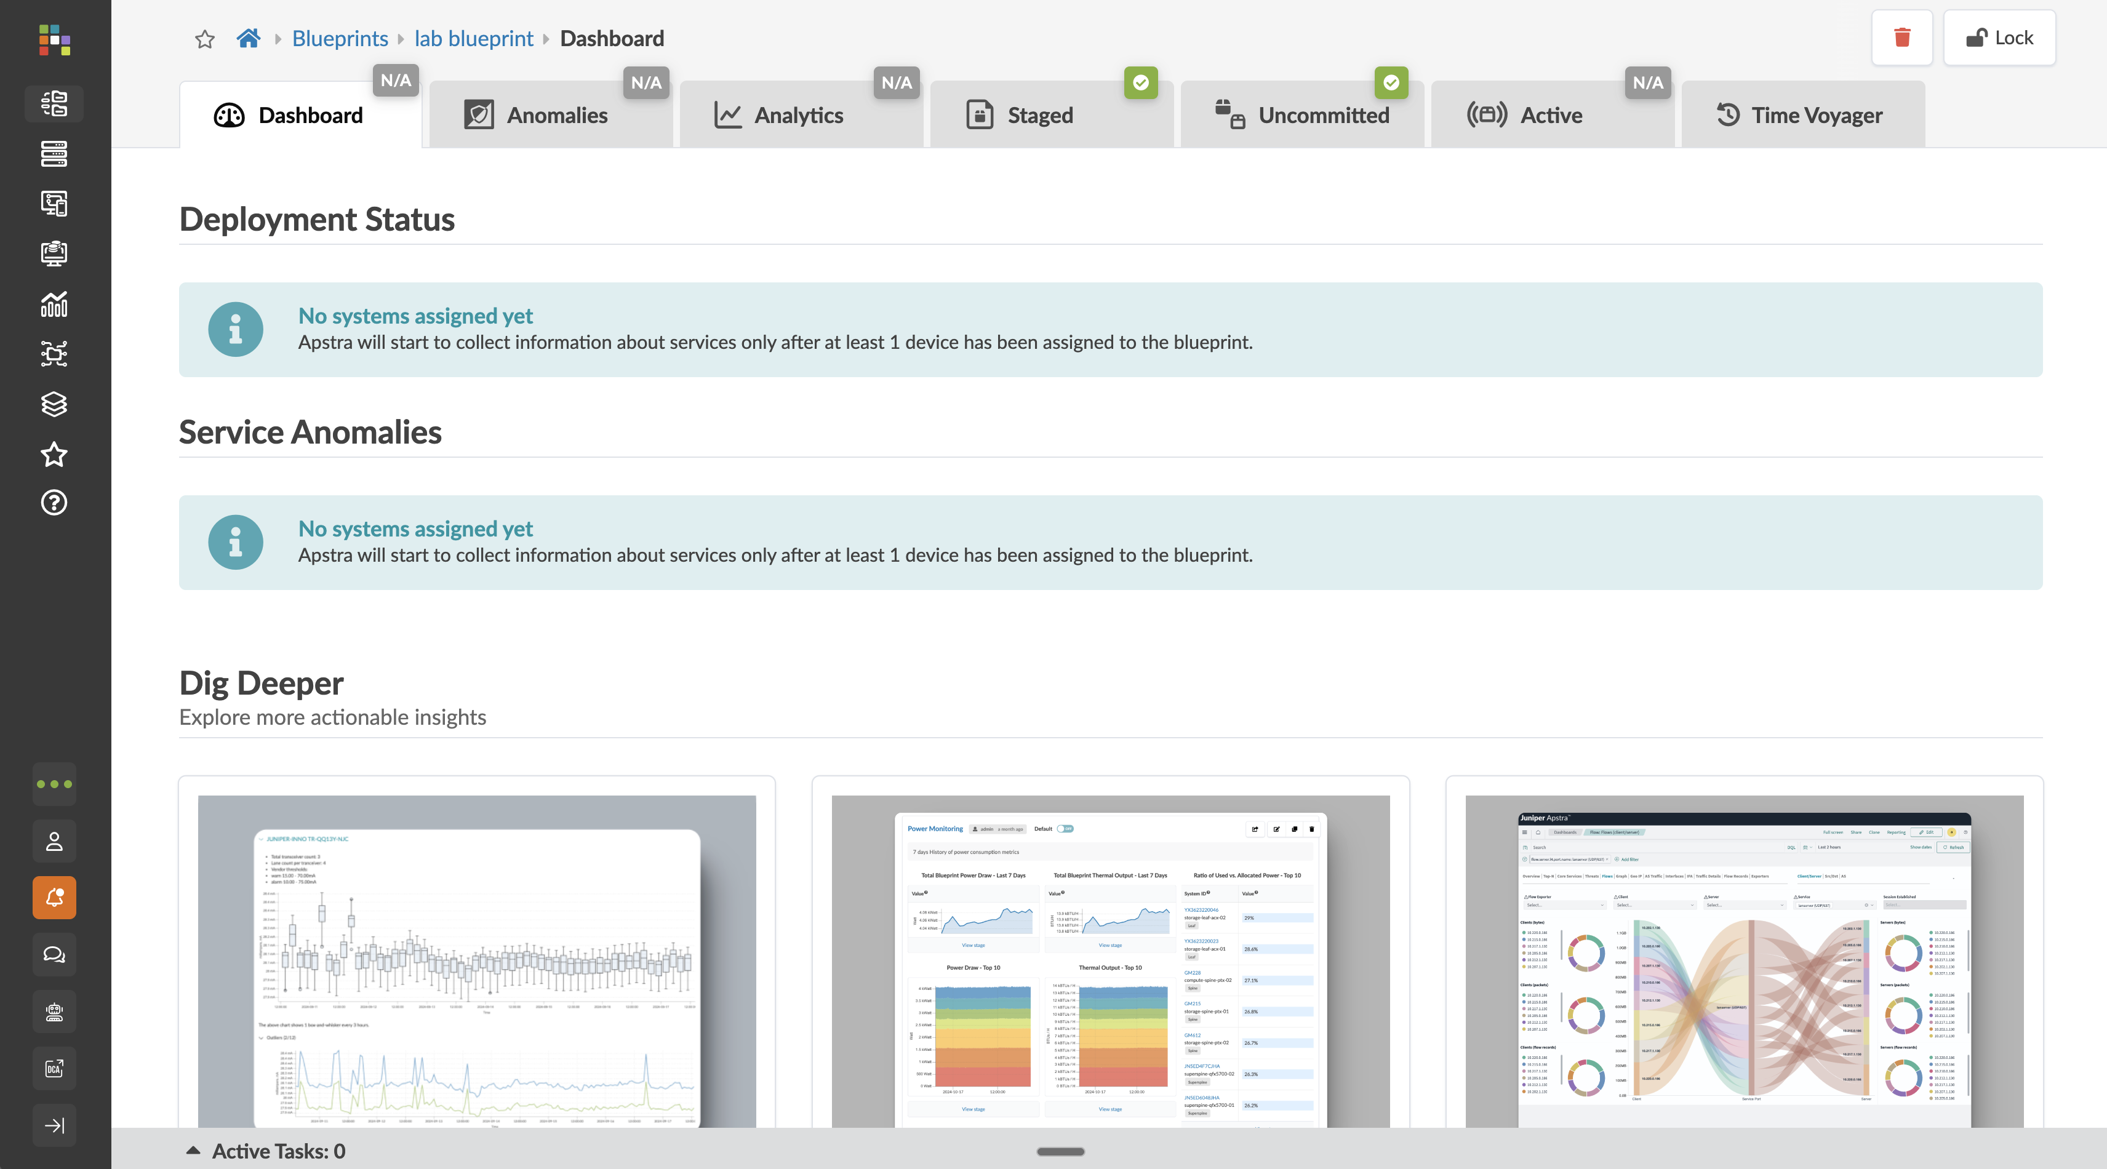This screenshot has height=1169, width=2107.
Task: Lock the blueprint with the Lock control
Action: (x=1999, y=37)
